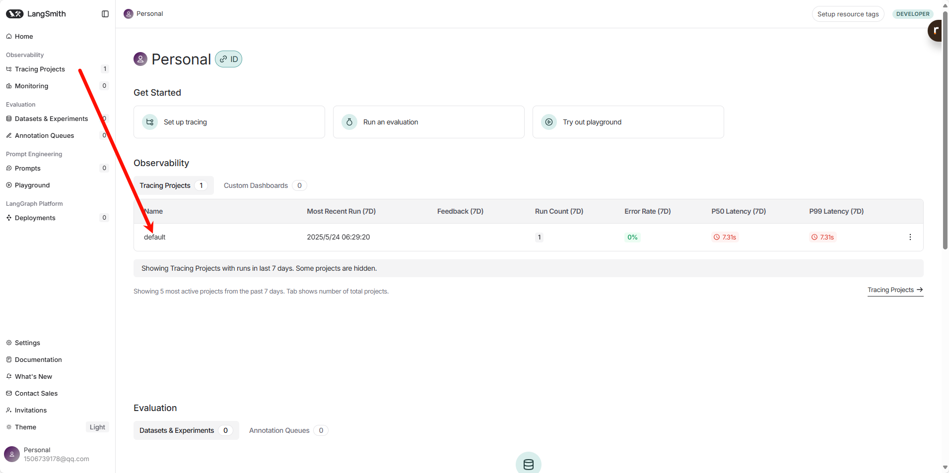Switch to Datasets & Experiments tab
949x473 pixels.
pyautogui.click(x=186, y=430)
